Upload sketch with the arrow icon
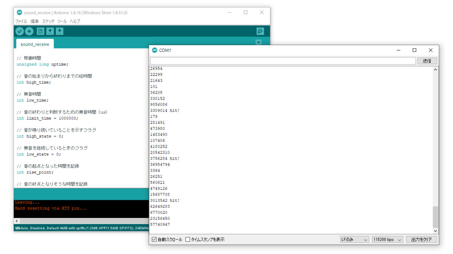This screenshot has height=254, width=453. [x=29, y=32]
